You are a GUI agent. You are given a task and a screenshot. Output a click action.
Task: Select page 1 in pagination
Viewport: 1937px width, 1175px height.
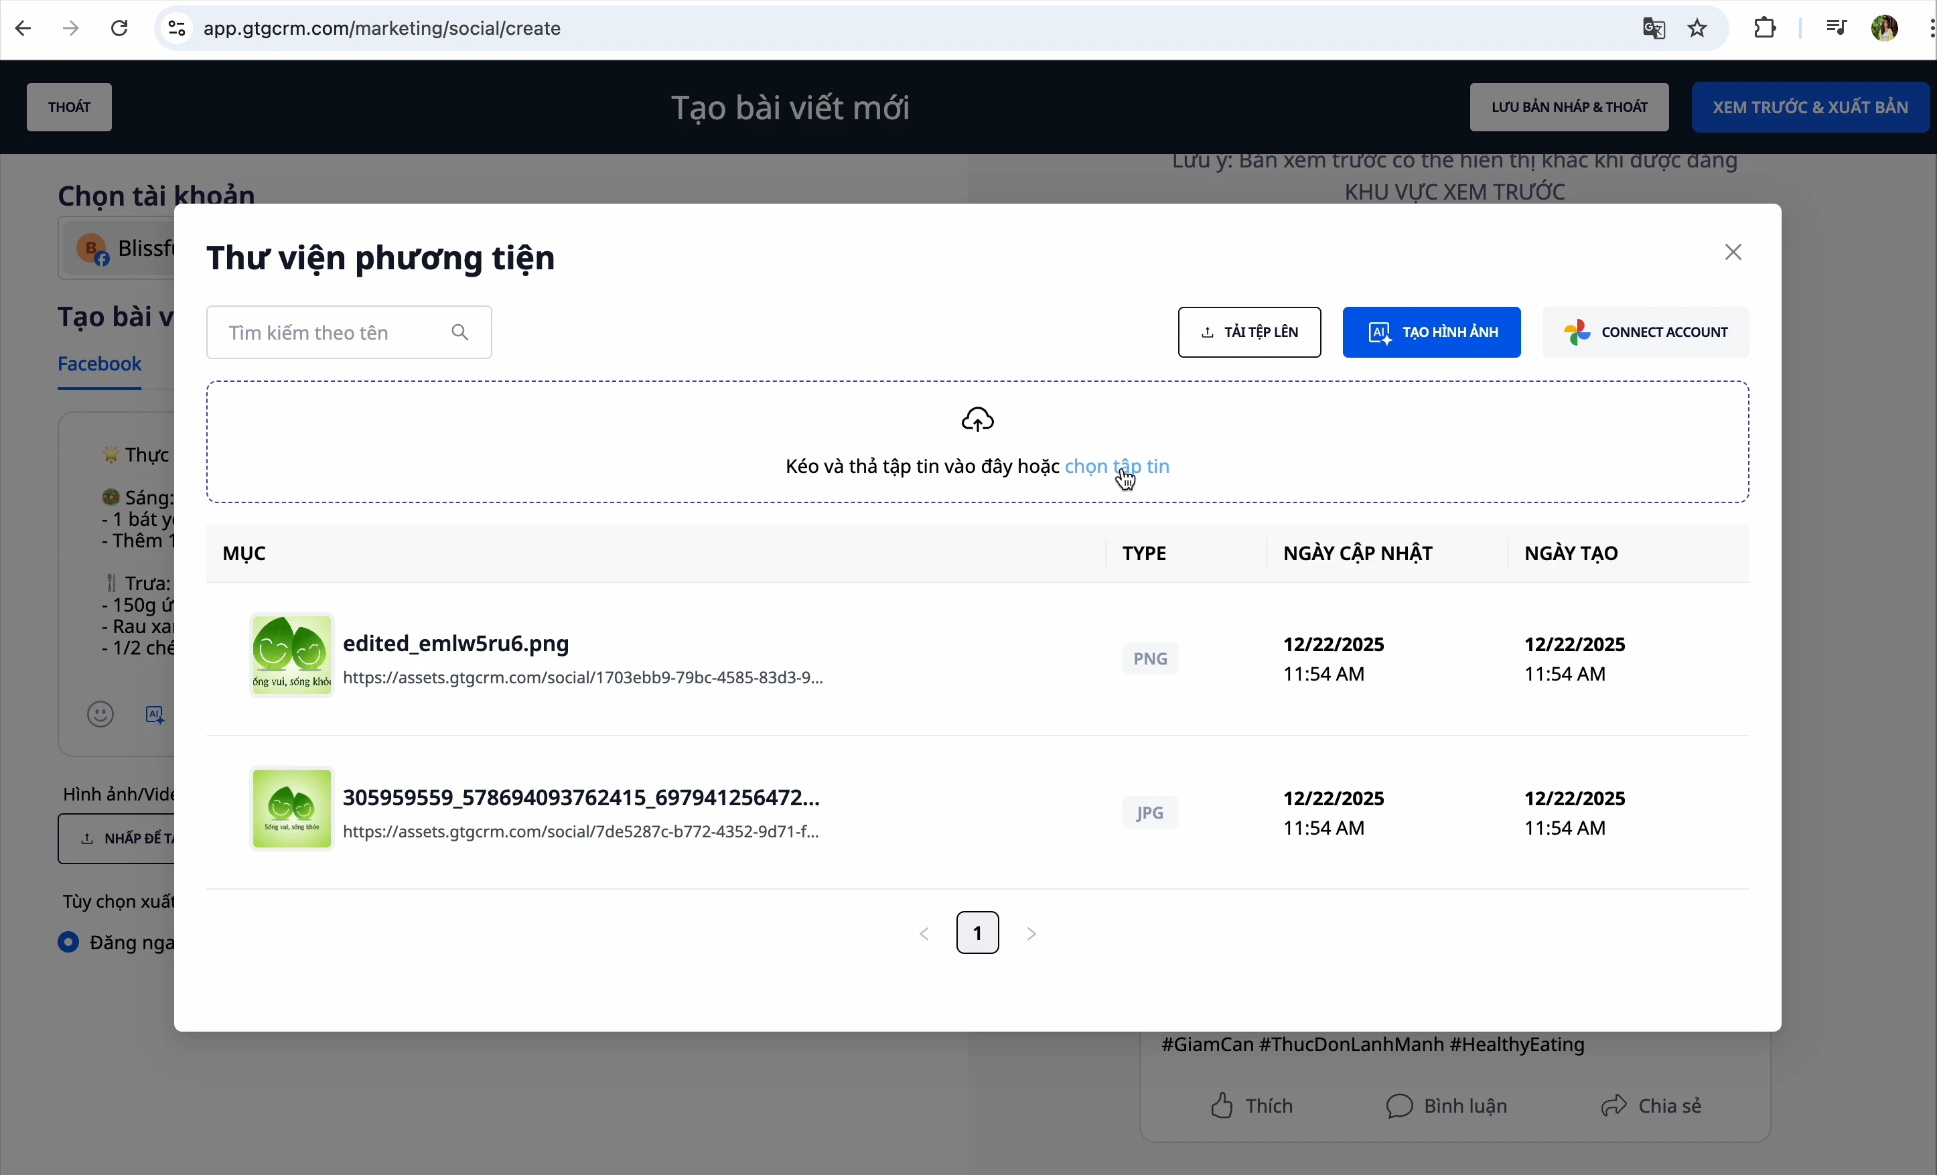977,934
